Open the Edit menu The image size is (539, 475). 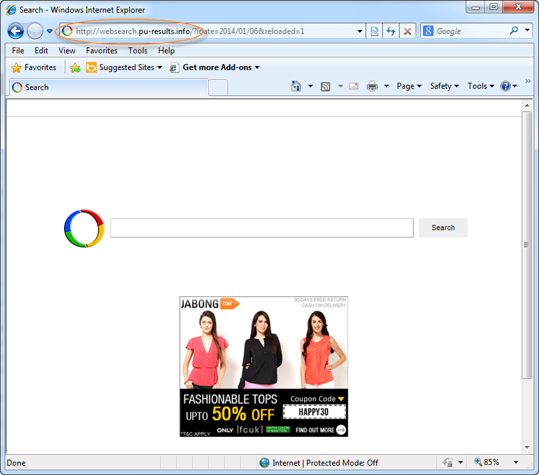click(x=41, y=51)
